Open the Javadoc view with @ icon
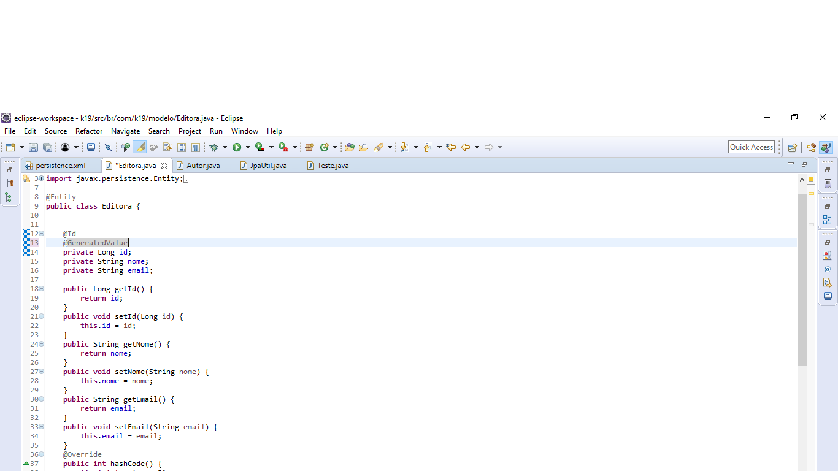 [828, 269]
